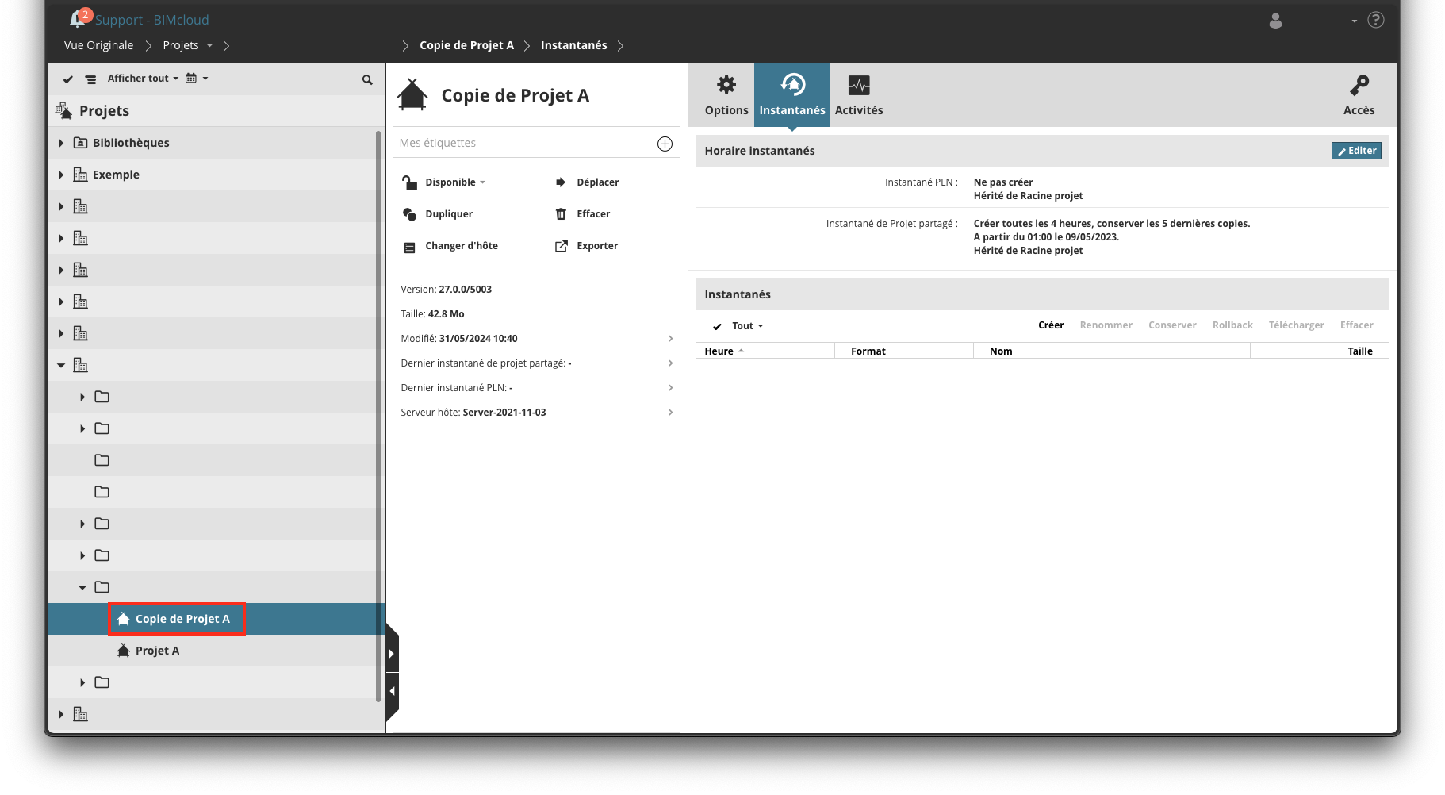This screenshot has height=795, width=1445.
Task: Switch to the Instantanés tab
Action: click(x=792, y=95)
